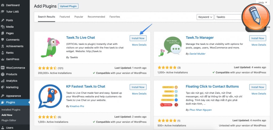Install the KP Fastest Tawk.to Chat plugin

tap(138, 87)
